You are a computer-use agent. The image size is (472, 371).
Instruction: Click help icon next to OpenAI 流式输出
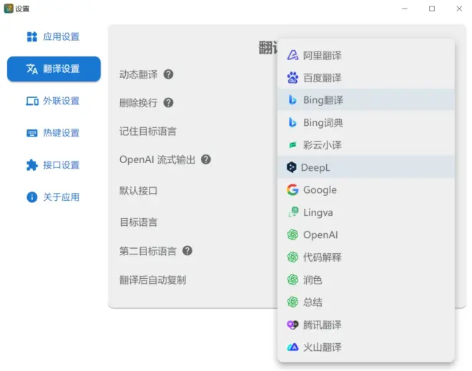(x=205, y=159)
